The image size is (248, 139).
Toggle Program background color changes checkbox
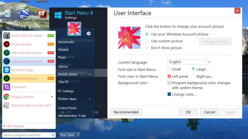click(169, 83)
